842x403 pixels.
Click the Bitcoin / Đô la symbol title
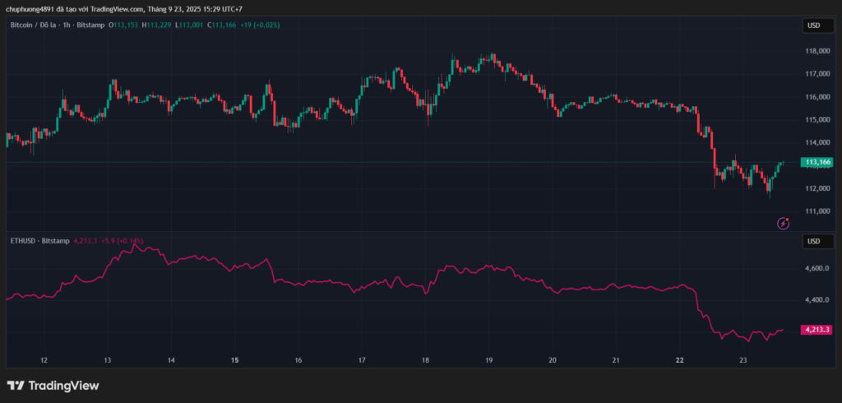click(36, 25)
